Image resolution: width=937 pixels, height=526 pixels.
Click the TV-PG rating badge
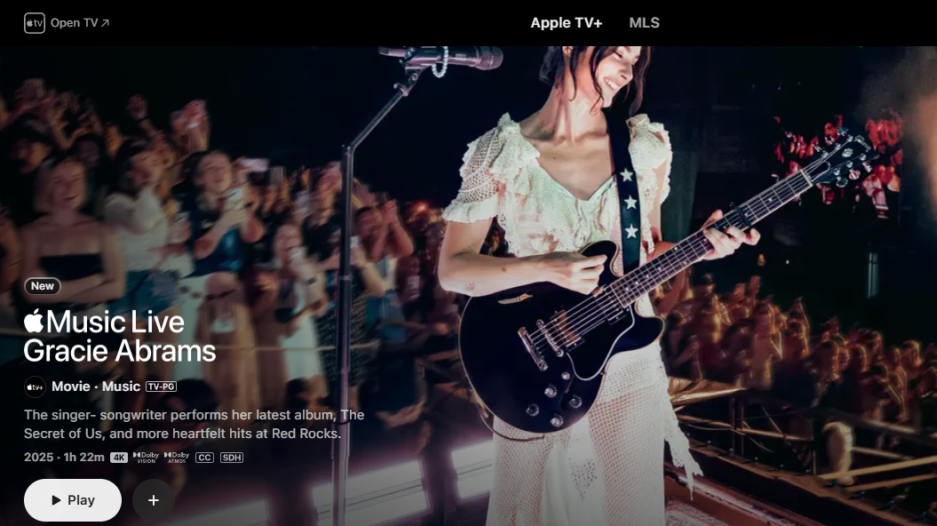point(162,387)
